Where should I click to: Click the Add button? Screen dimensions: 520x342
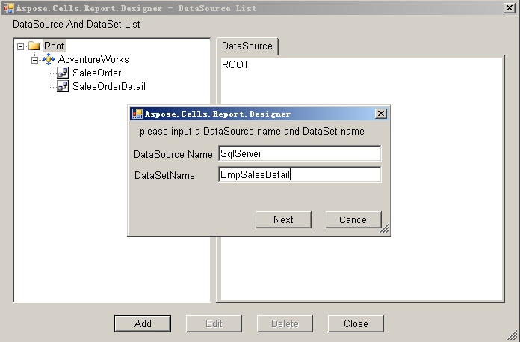pyautogui.click(x=143, y=323)
